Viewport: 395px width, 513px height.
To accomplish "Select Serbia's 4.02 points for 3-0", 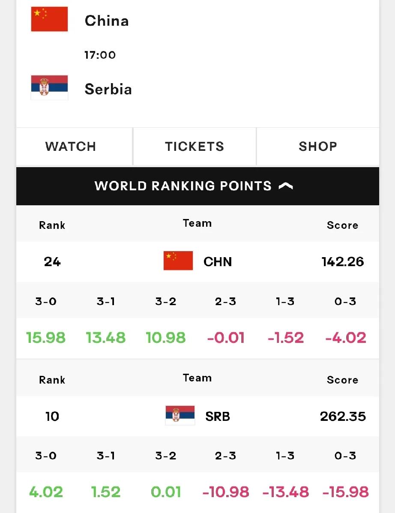I will tap(46, 492).
